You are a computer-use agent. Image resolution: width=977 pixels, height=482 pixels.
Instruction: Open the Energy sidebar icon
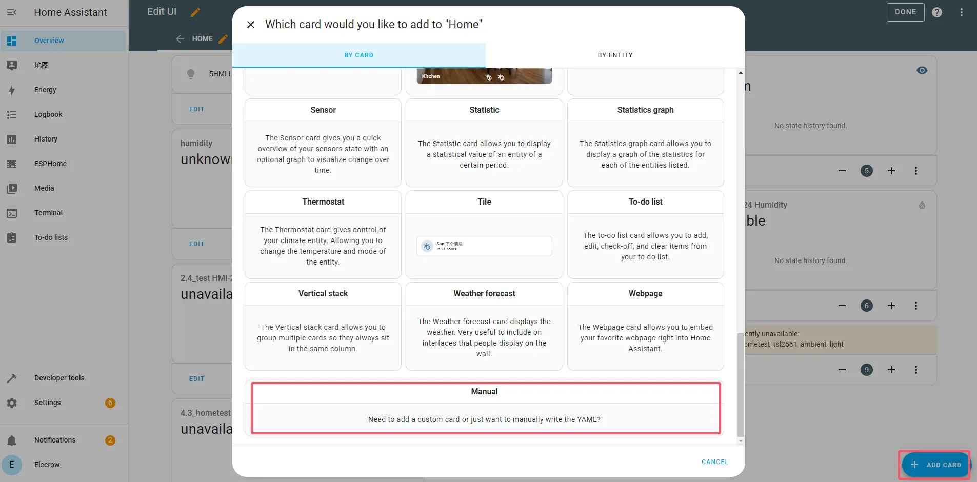tap(12, 90)
